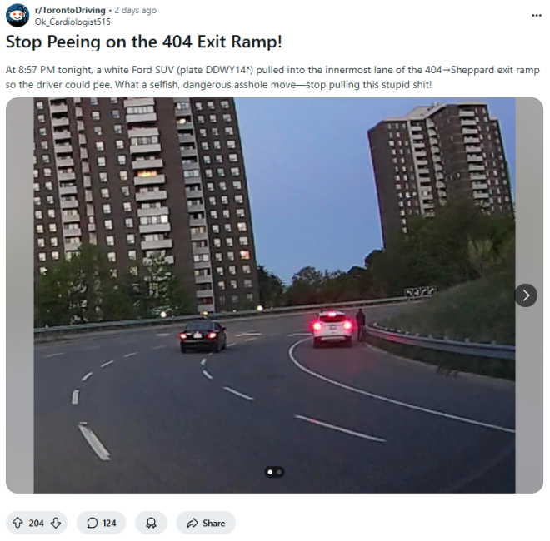Click the 204 vote score count
This screenshot has height=541, width=550.
pos(36,524)
